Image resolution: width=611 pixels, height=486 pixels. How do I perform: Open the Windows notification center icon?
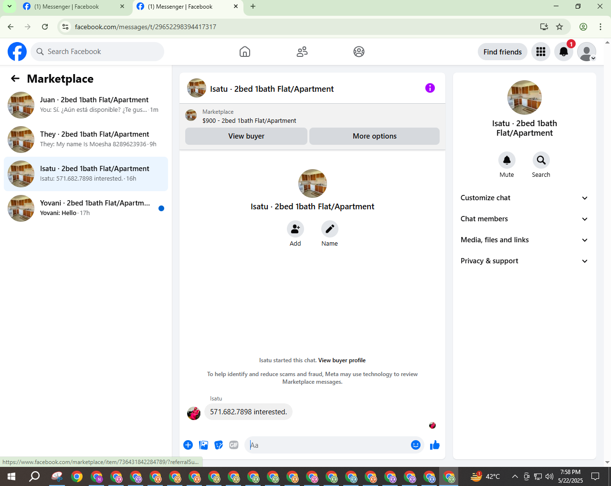tap(595, 476)
